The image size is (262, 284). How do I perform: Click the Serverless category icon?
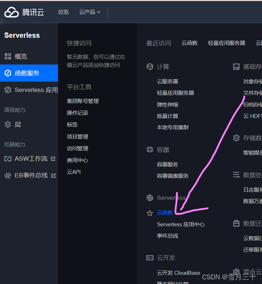point(150,198)
